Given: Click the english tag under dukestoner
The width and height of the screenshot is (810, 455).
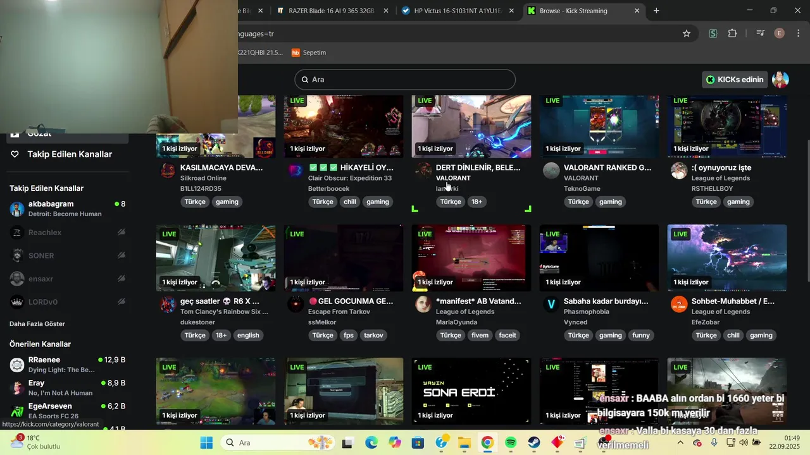Looking at the screenshot, I should click(248, 335).
